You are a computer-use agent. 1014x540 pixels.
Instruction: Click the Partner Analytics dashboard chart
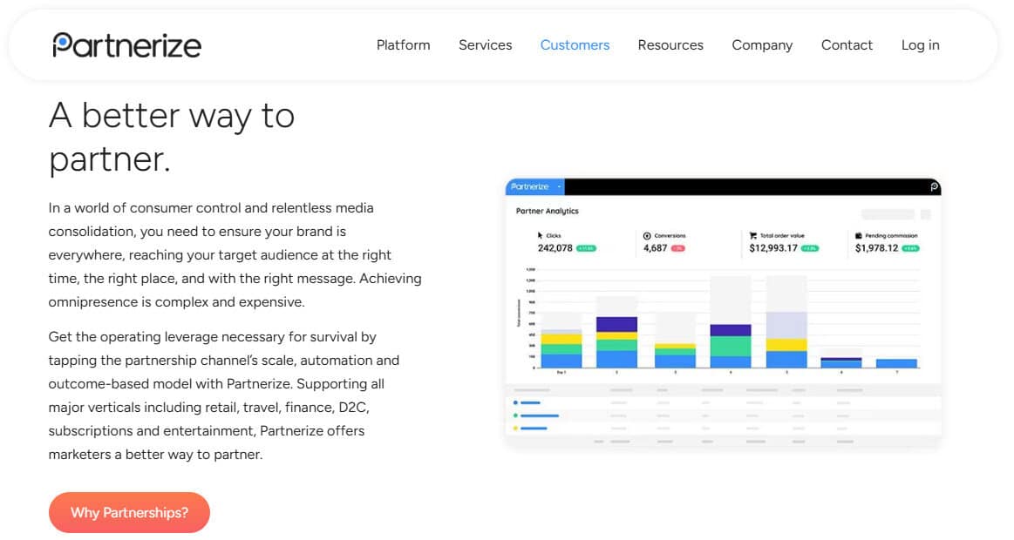[x=724, y=322]
